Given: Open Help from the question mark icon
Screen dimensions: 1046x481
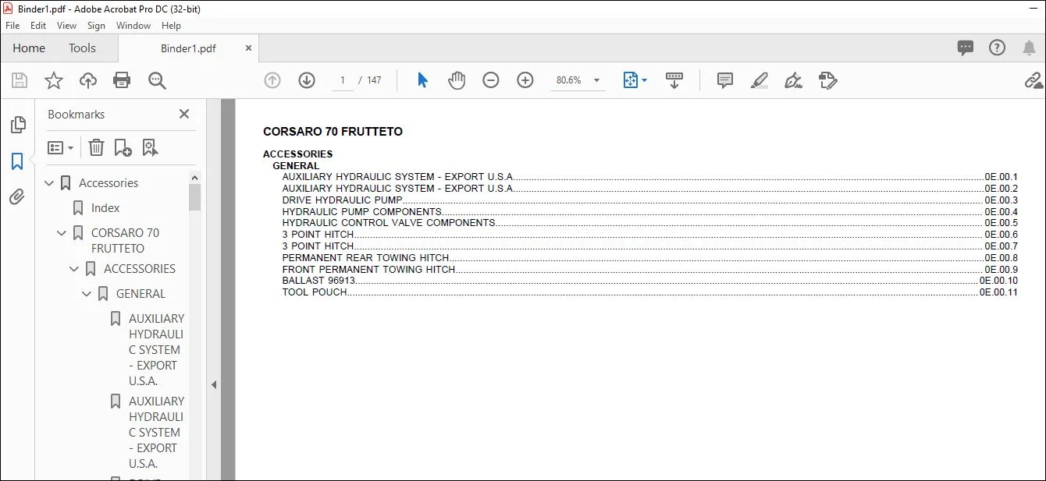Looking at the screenshot, I should pos(997,48).
